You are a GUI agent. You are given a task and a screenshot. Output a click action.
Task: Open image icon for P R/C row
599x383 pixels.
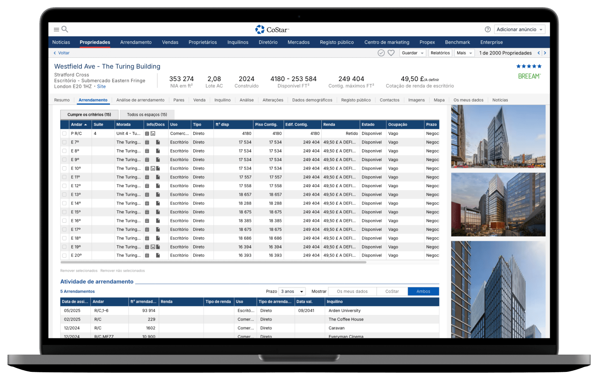coord(153,134)
